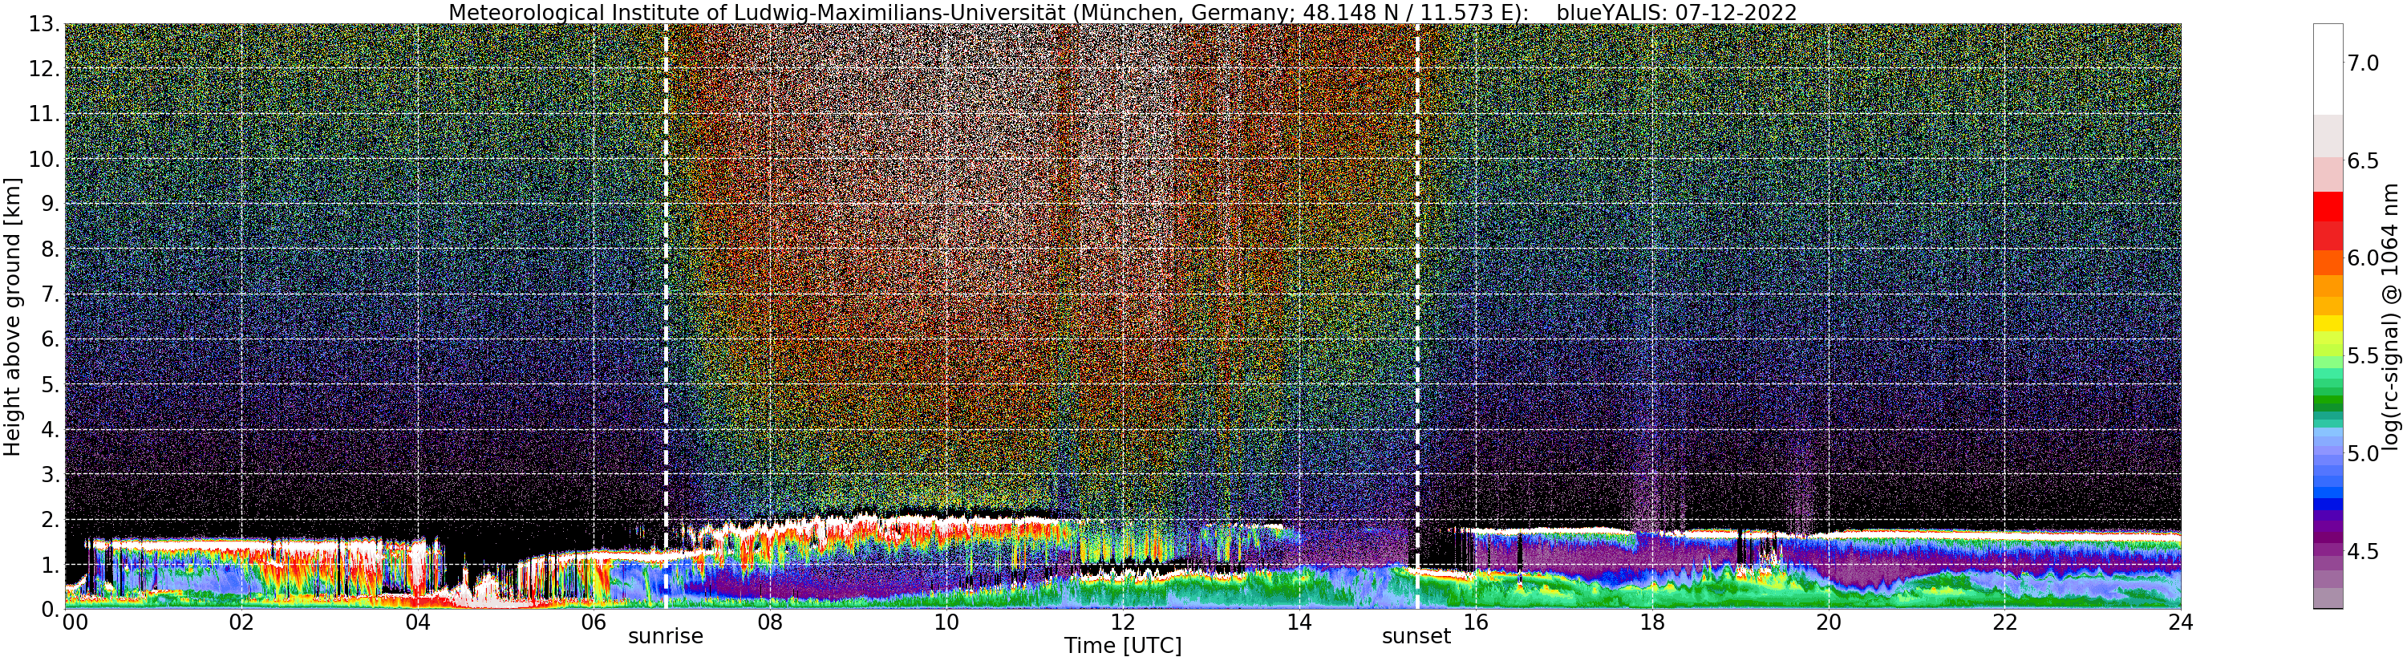Click the '02' time tick label
The height and width of the screenshot is (661, 2407).
(241, 622)
